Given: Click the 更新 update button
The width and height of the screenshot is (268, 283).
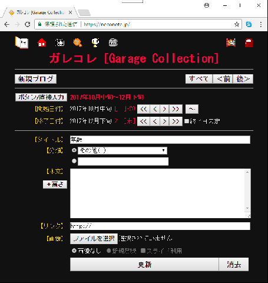Looking at the screenshot, I should pyautogui.click(x=144, y=265).
